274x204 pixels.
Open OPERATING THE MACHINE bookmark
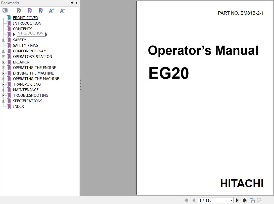pos(36,79)
